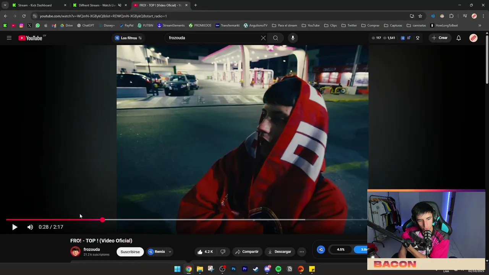The height and width of the screenshot is (275, 489).
Task: Dislike the video
Action: point(223,252)
